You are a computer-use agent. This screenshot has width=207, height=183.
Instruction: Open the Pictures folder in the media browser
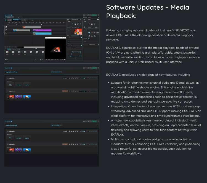tap(19, 52)
